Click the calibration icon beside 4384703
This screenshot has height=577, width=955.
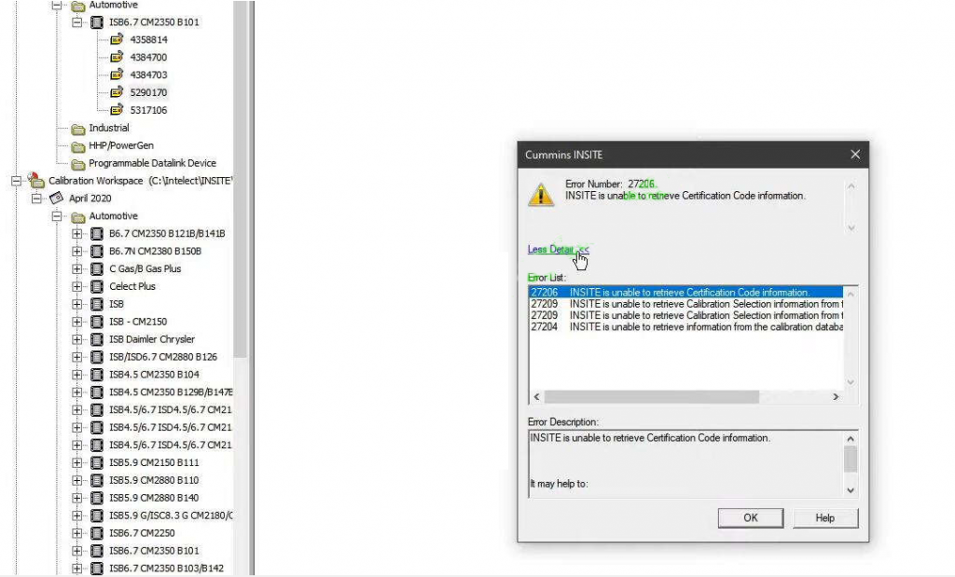117,75
